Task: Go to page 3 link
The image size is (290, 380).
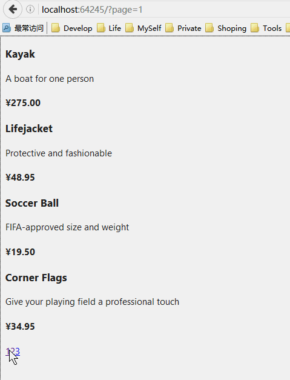Action: pyautogui.click(x=17, y=351)
